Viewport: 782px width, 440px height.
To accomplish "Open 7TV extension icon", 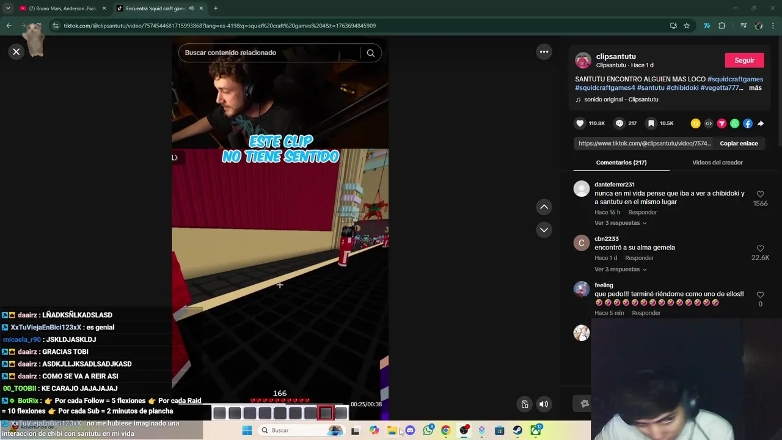I will tap(707, 26).
